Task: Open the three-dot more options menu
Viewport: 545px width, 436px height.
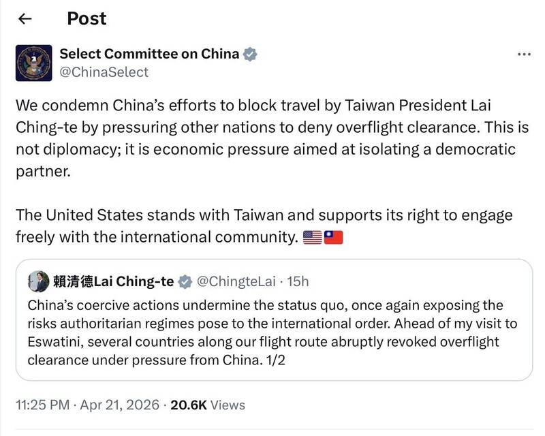Action: point(523,54)
